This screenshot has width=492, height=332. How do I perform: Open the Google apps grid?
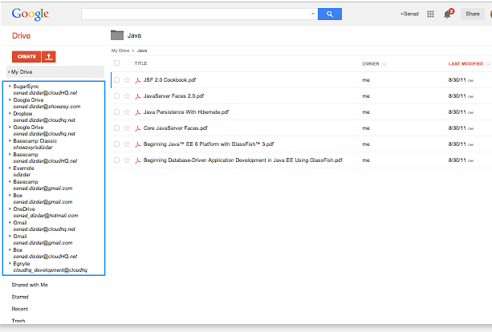tap(430, 14)
